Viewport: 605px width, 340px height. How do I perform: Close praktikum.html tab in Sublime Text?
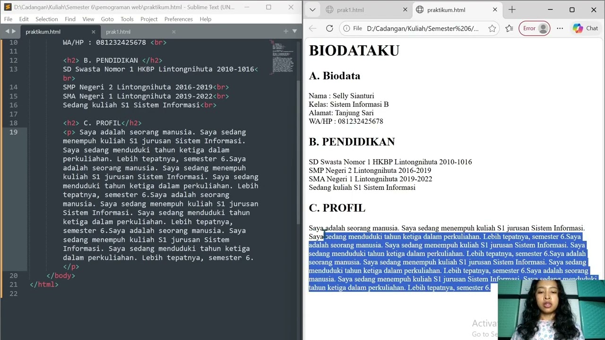93,32
